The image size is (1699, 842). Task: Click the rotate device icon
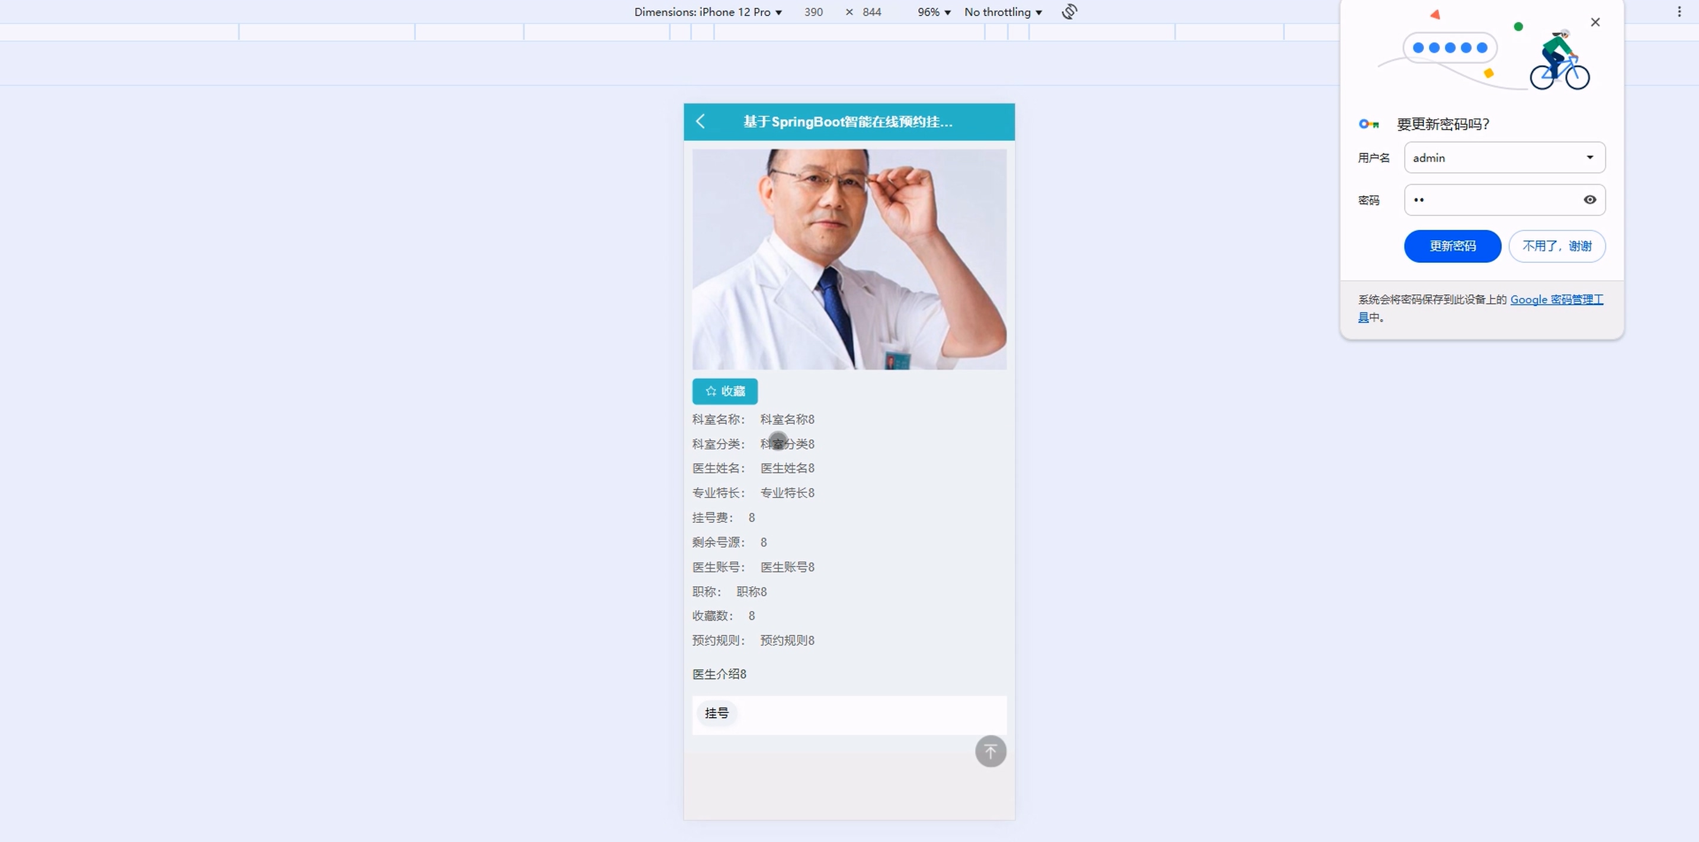coord(1069,12)
